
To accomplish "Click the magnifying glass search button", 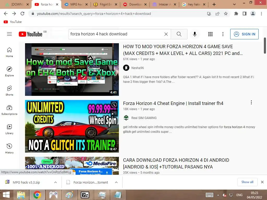I will [x=179, y=34].
